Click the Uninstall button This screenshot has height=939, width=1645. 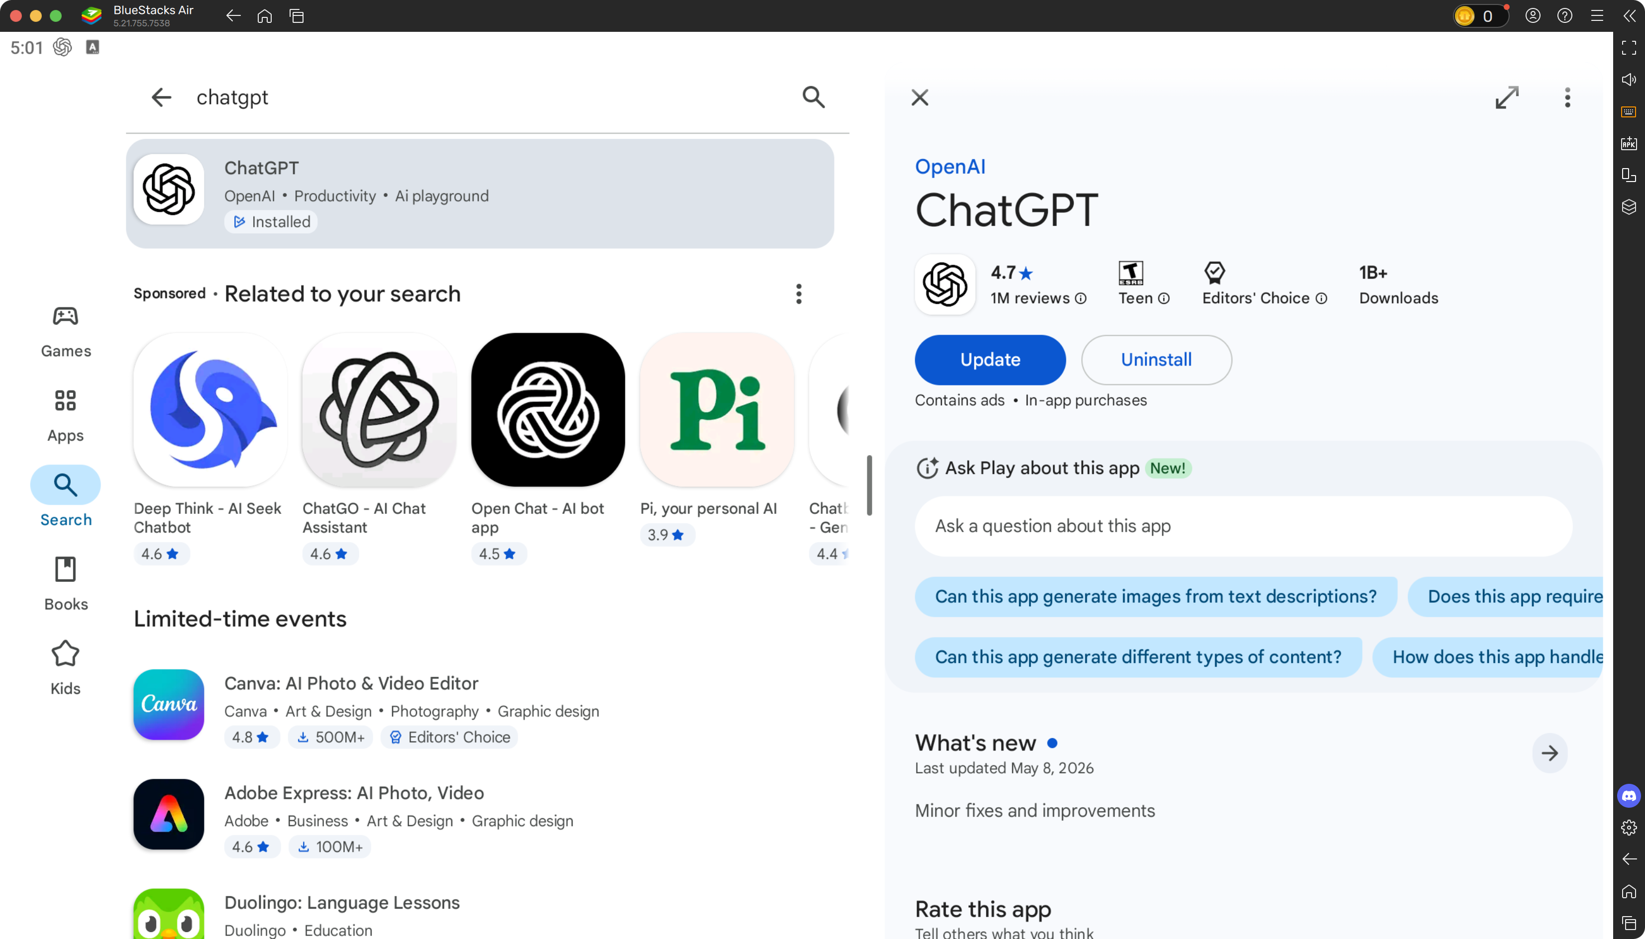click(1156, 360)
